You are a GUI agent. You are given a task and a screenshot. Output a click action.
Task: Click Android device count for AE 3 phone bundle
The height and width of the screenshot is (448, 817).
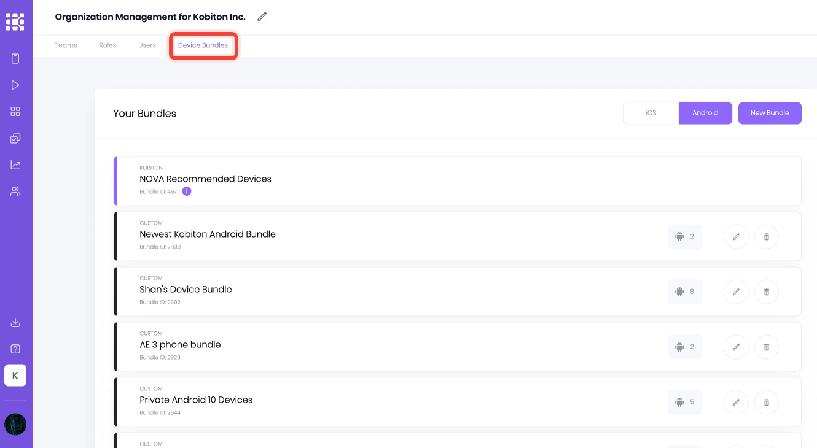point(685,347)
